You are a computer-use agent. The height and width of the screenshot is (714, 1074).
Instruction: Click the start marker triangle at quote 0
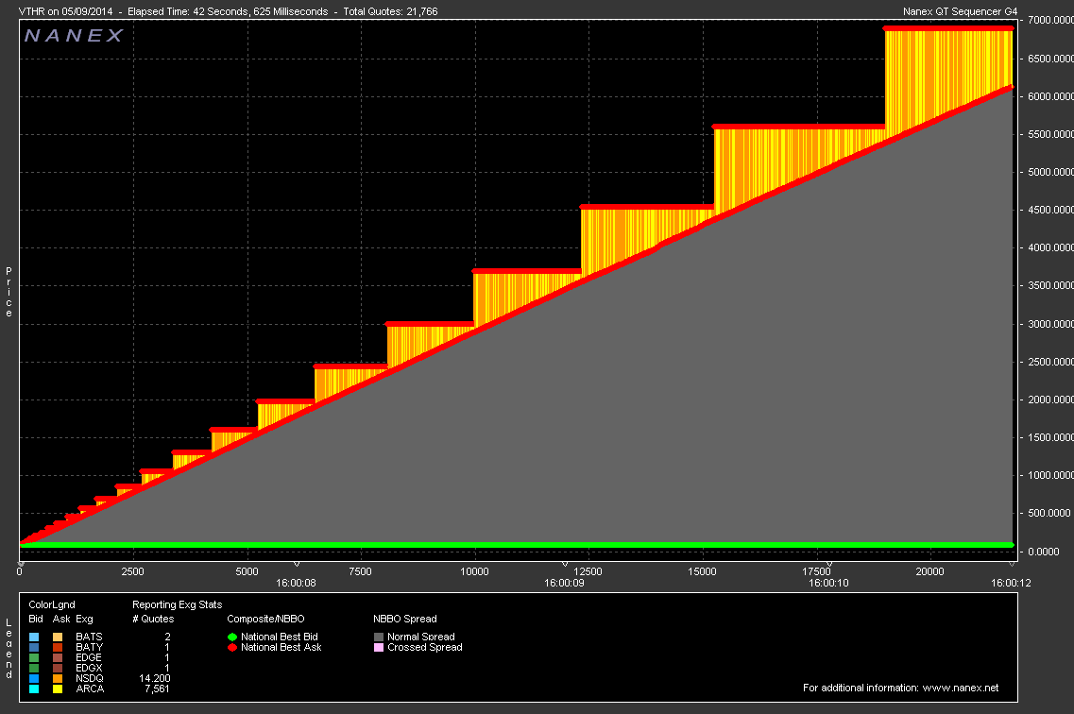[20, 564]
